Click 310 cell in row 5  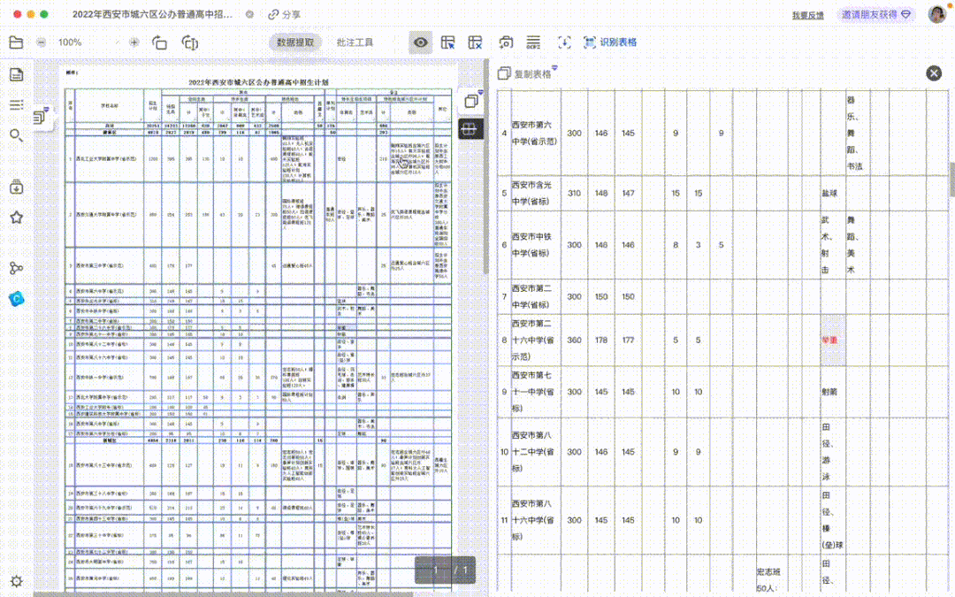tap(574, 193)
